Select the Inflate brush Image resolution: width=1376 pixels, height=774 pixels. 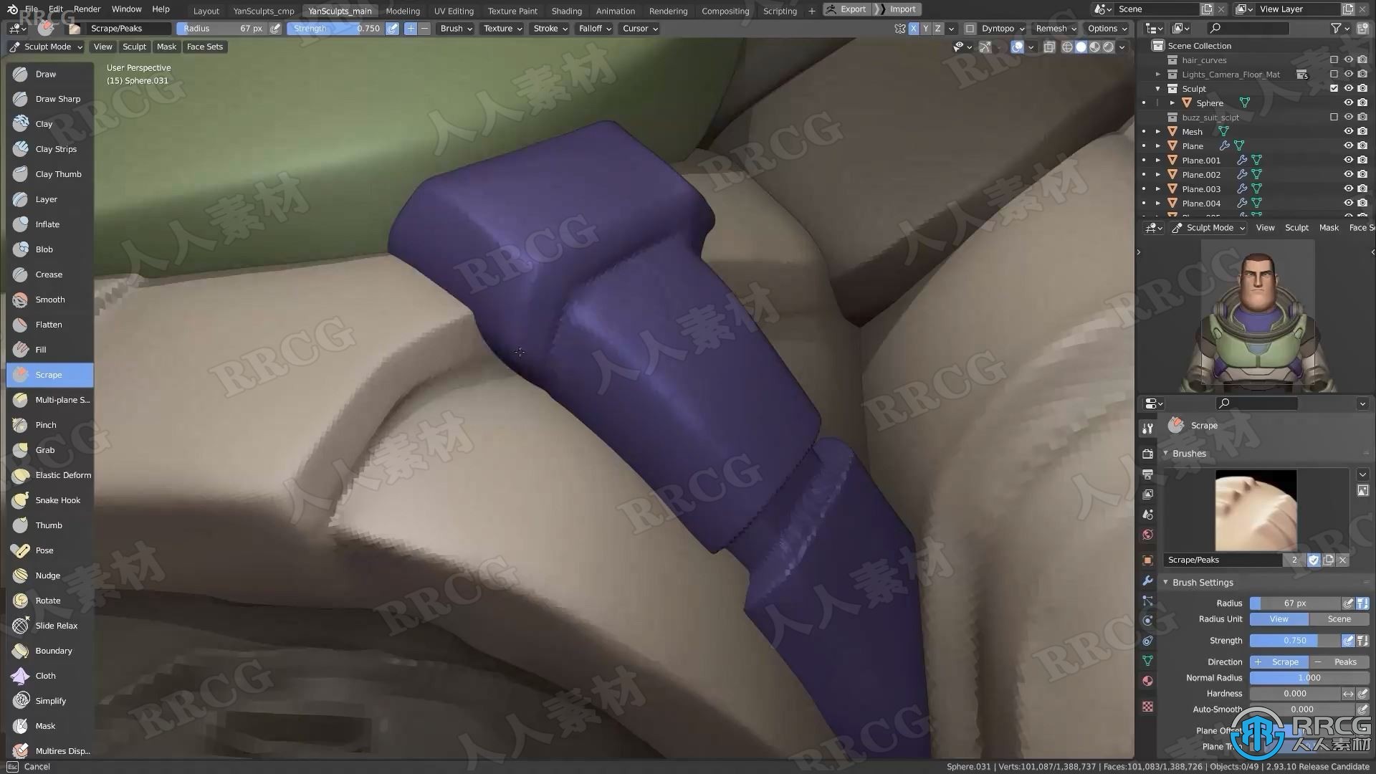click(49, 224)
